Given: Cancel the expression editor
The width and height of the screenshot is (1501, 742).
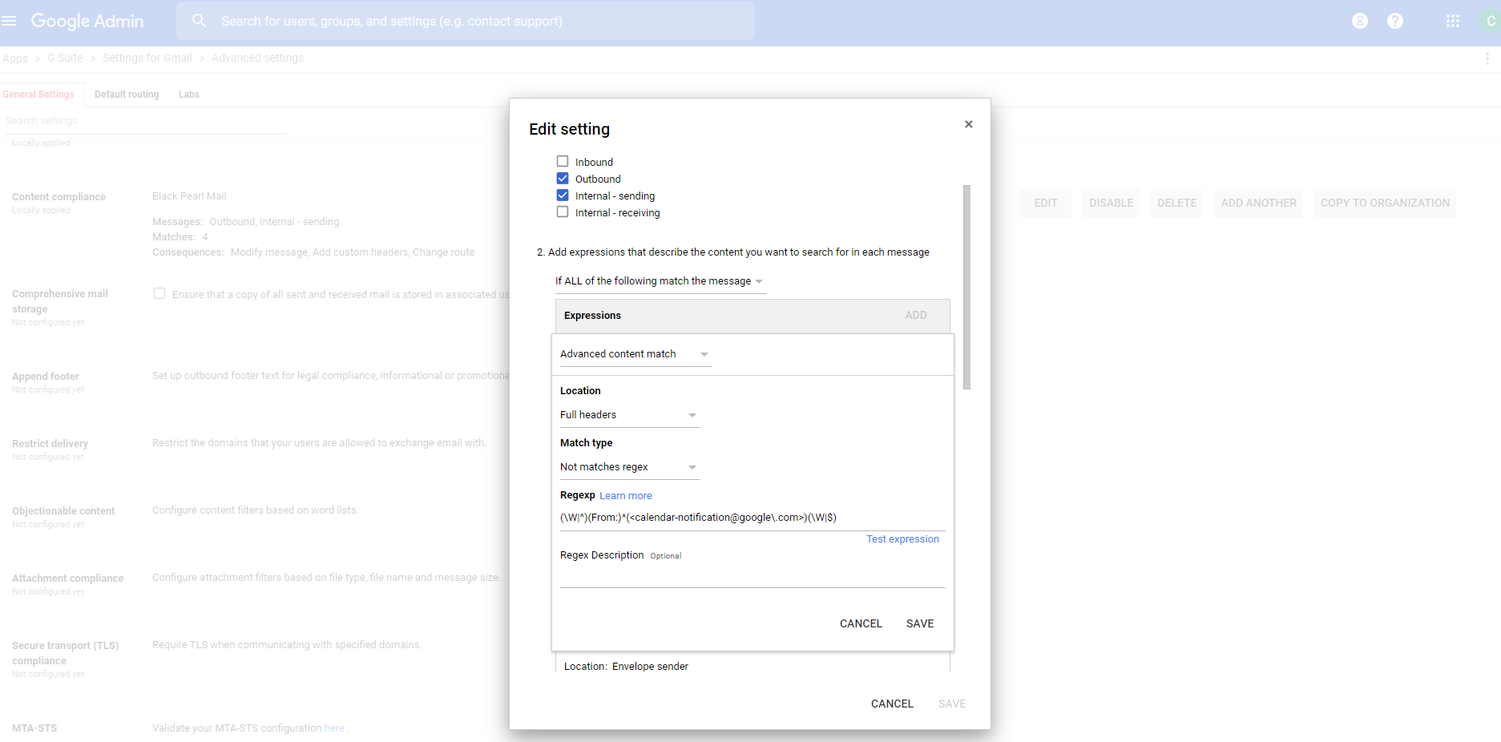Looking at the screenshot, I should tap(861, 623).
